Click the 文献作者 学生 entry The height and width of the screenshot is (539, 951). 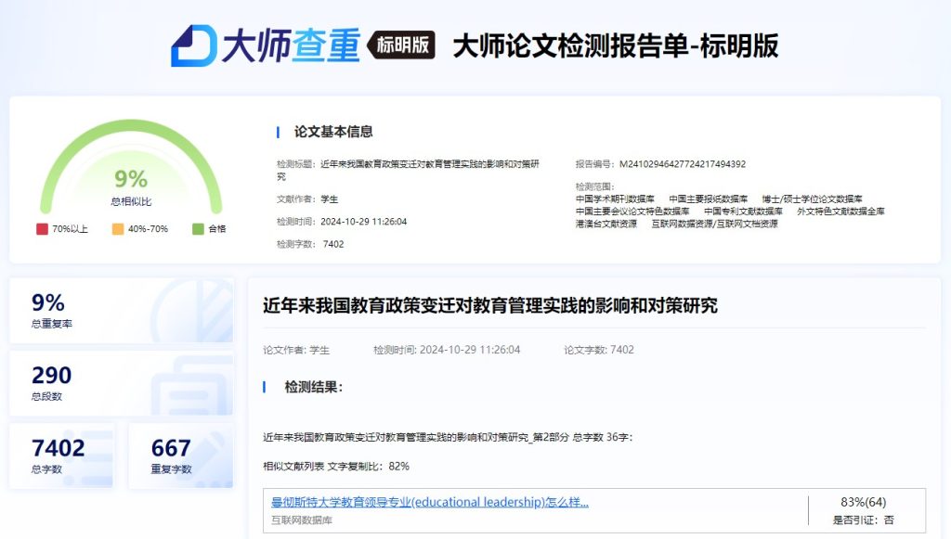(x=306, y=199)
